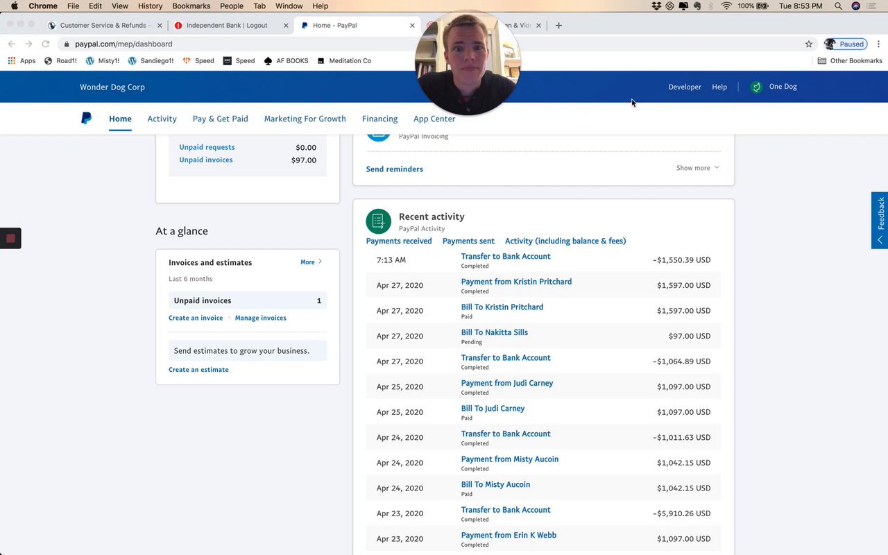888x555 pixels.
Task: Open the Developer link in header
Action: pos(685,87)
